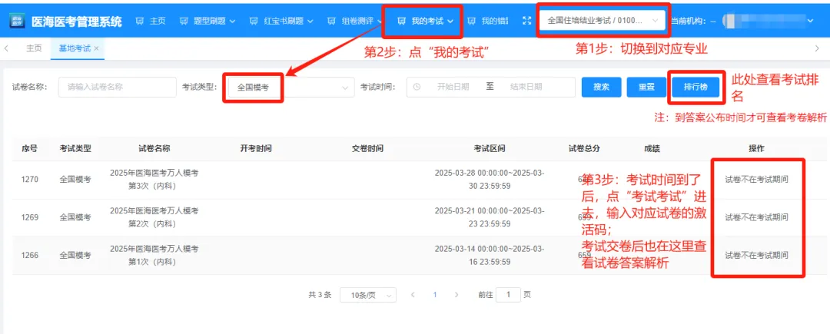Image resolution: width=830 pixels, height=334 pixels.
Task: Click 试卷不在考试期间 in row 1269
Action: pyautogui.click(x=756, y=217)
